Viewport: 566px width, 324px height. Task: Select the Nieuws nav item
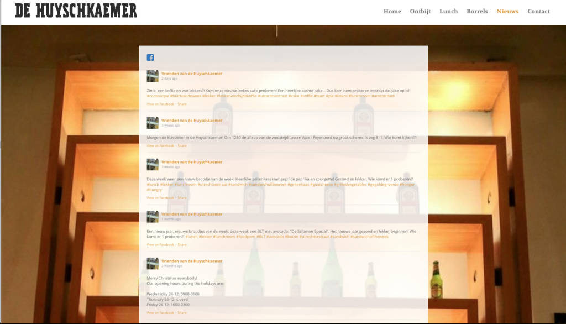507,11
